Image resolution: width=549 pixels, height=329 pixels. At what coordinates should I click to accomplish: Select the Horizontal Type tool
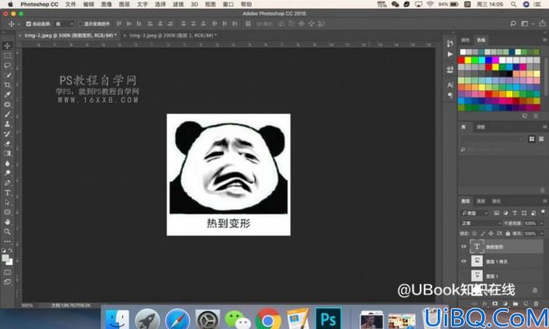point(7,193)
